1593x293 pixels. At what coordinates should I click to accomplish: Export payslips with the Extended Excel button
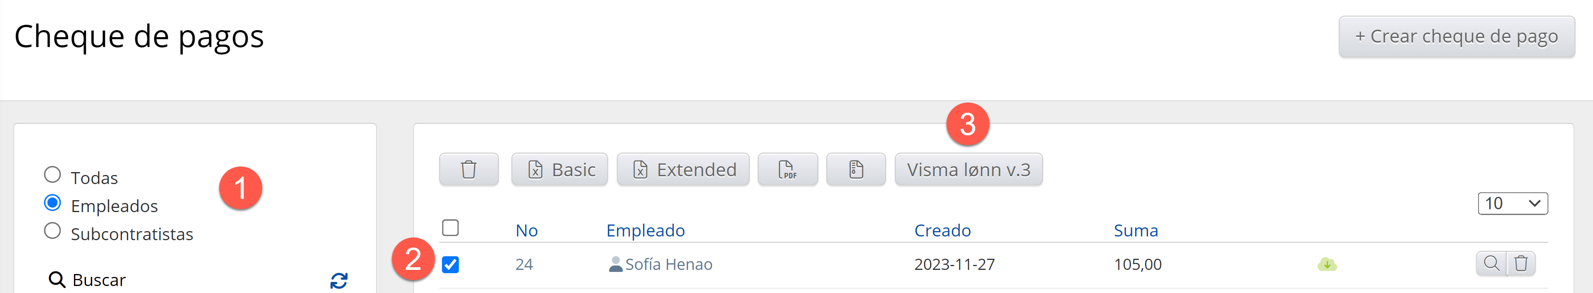[x=683, y=169]
